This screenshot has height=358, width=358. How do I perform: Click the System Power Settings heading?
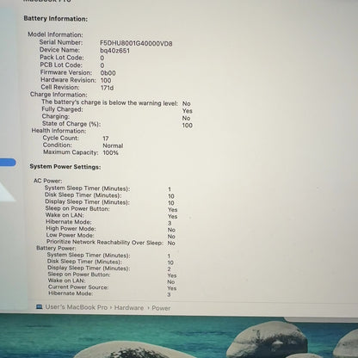click(x=65, y=167)
